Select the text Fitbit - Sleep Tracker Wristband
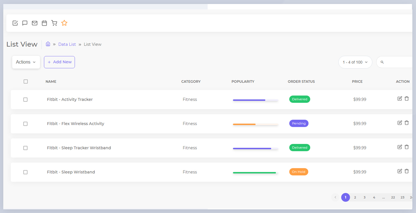Viewport: 416px width, 213px height. (79, 148)
